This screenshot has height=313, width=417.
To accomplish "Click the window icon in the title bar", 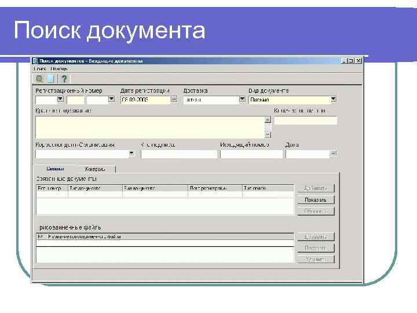I will 35,61.
